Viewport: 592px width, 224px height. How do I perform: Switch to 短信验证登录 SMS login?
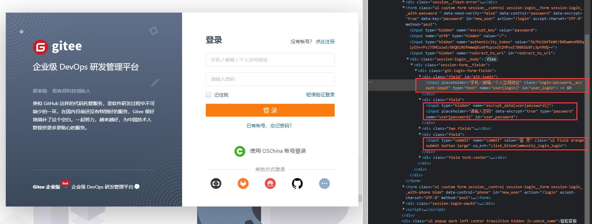320,95
